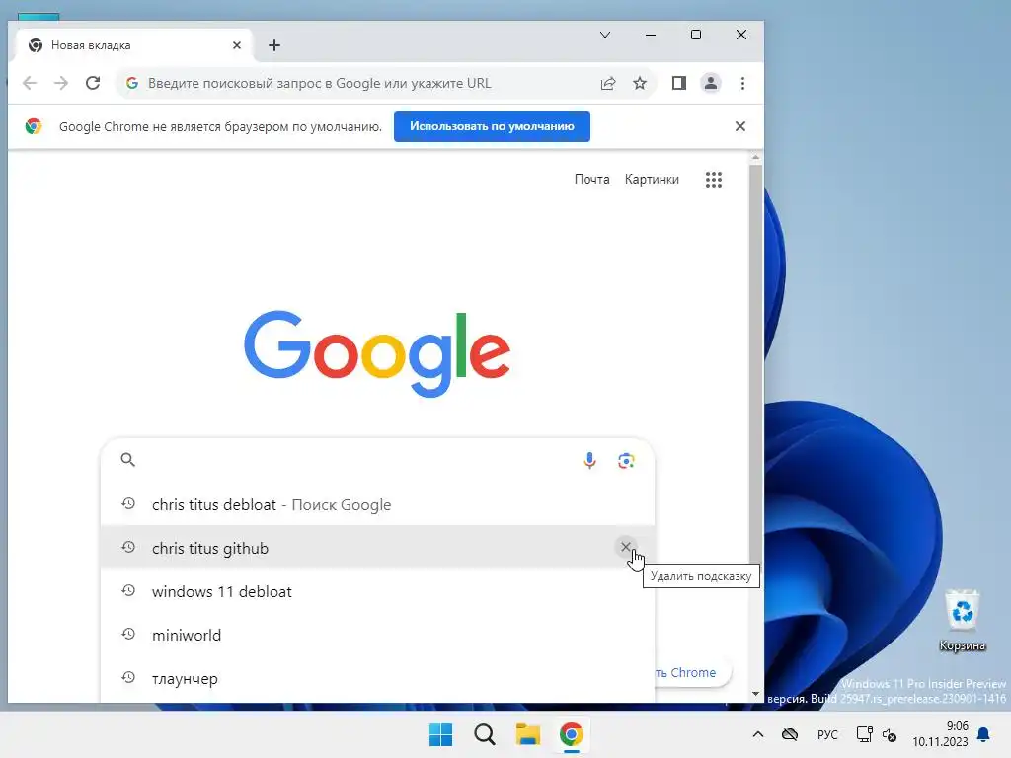The height and width of the screenshot is (758, 1011).
Task: Start voice search with the microphone icon
Action: (589, 460)
